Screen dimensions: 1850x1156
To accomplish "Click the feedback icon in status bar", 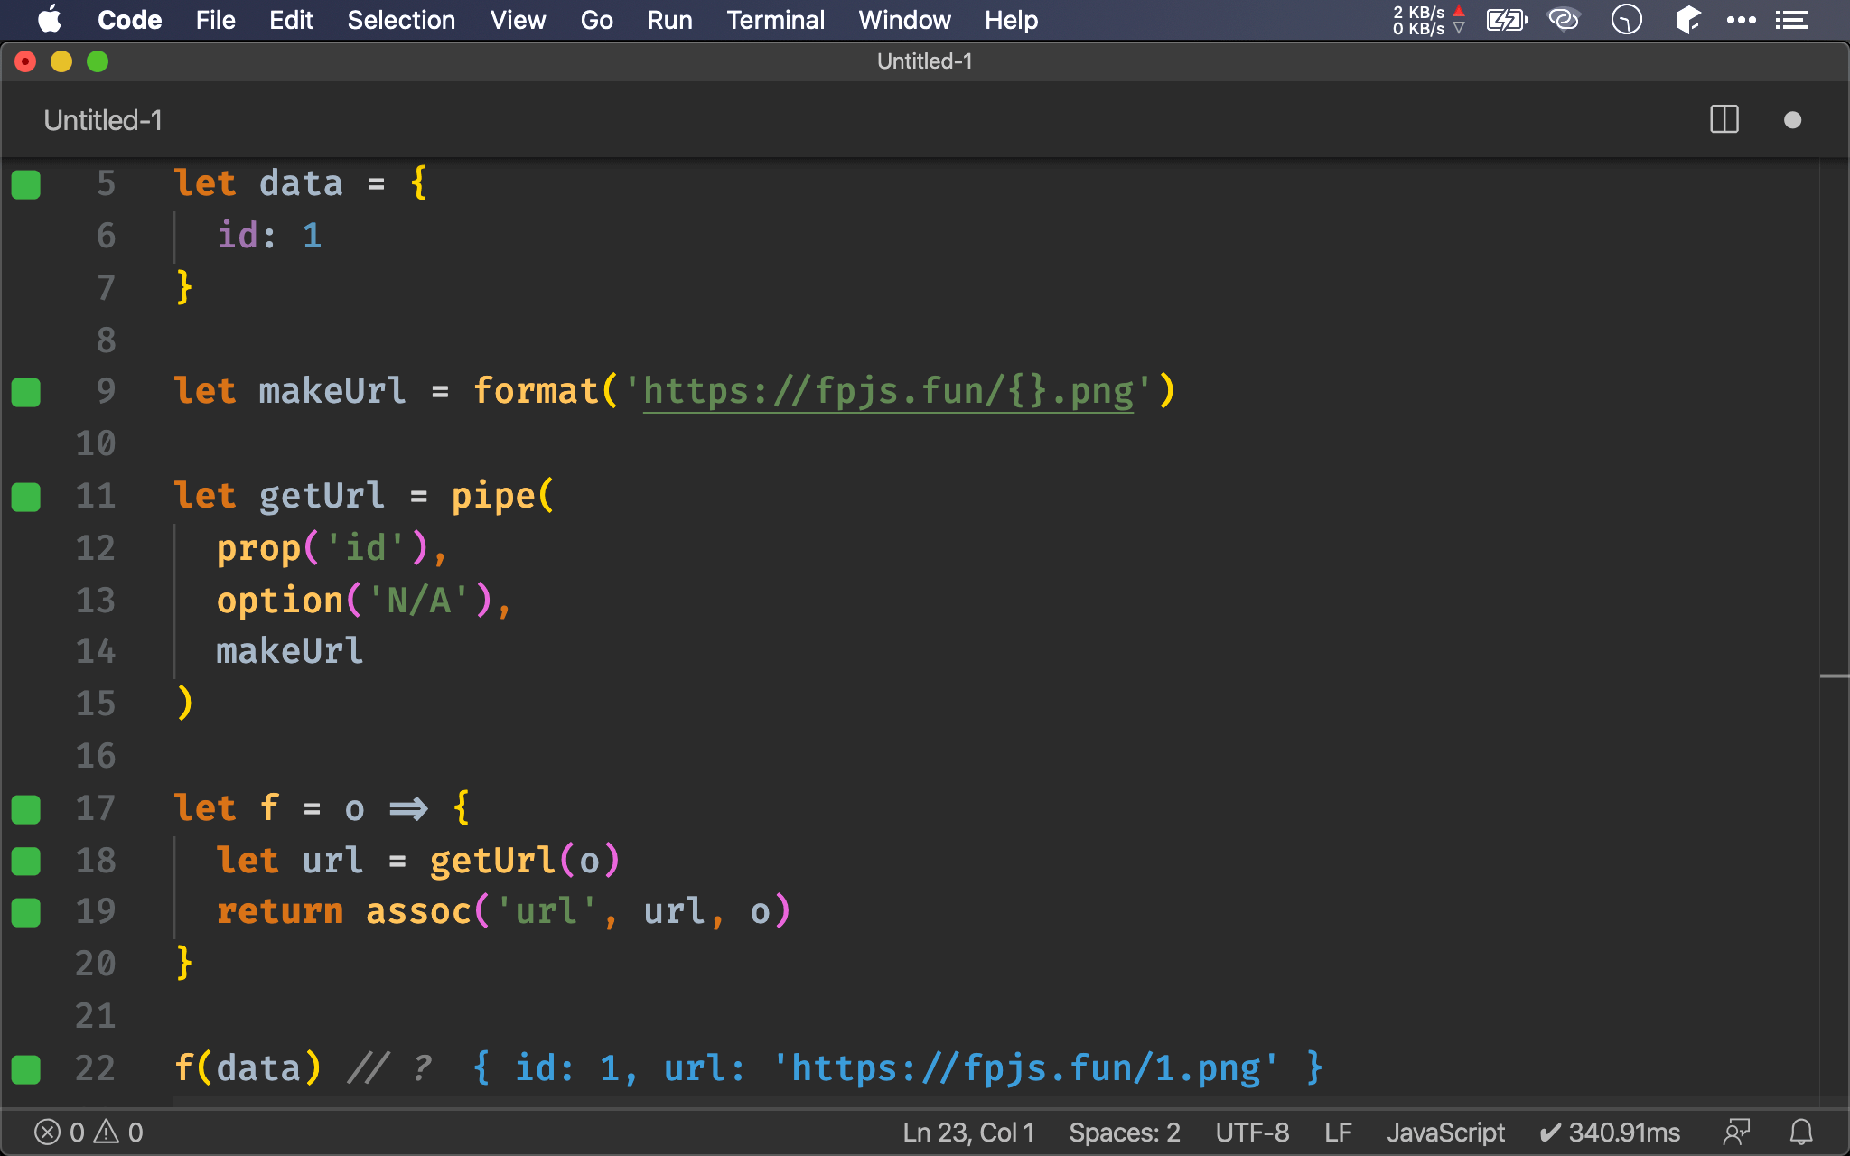I will pyautogui.click(x=1736, y=1133).
